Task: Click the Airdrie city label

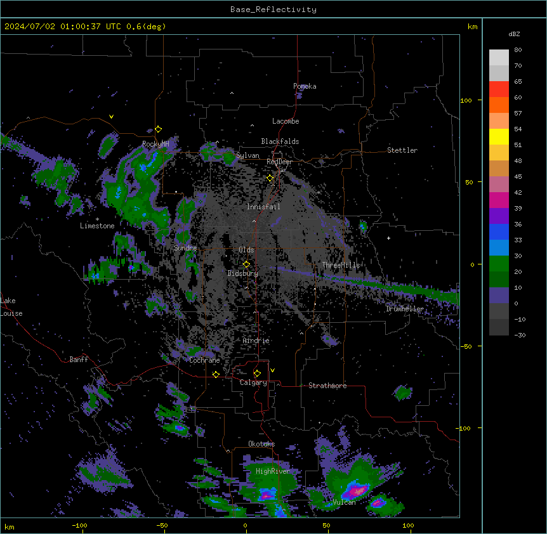Action: [x=256, y=341]
